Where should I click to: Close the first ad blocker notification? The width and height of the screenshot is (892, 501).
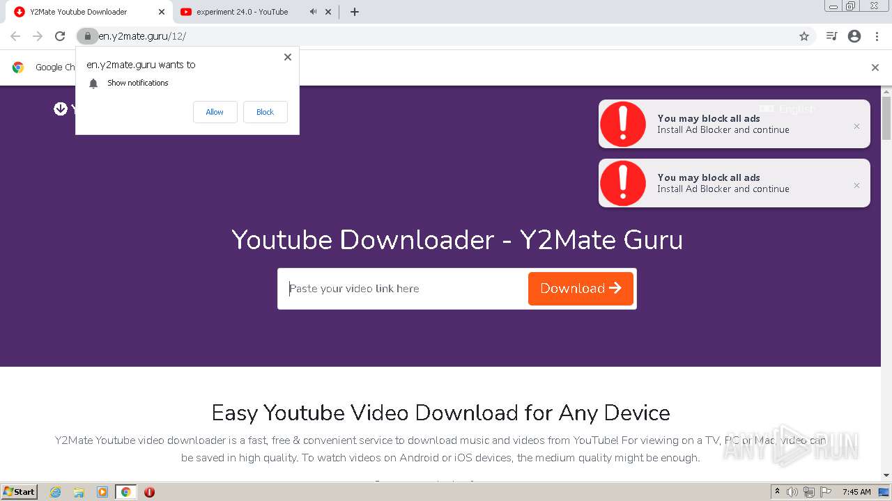point(856,126)
